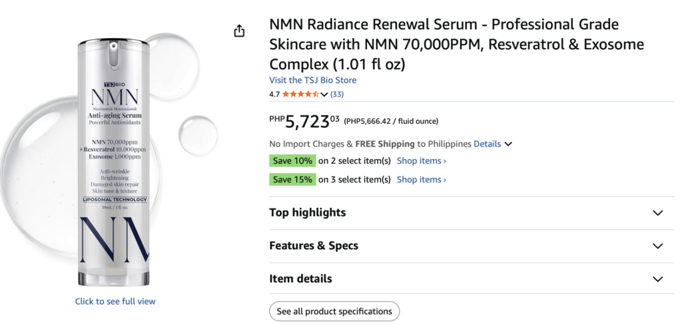The height and width of the screenshot is (325, 686).
Task: Shop items for Save 15% offer
Action: point(422,179)
